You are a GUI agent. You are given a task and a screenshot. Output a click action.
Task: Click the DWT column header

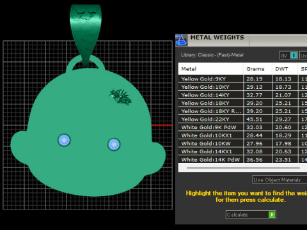pos(285,69)
